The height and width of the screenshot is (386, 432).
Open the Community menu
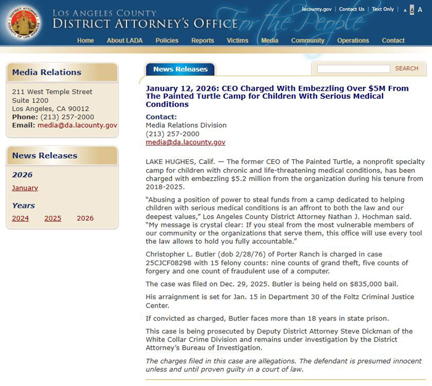(307, 41)
